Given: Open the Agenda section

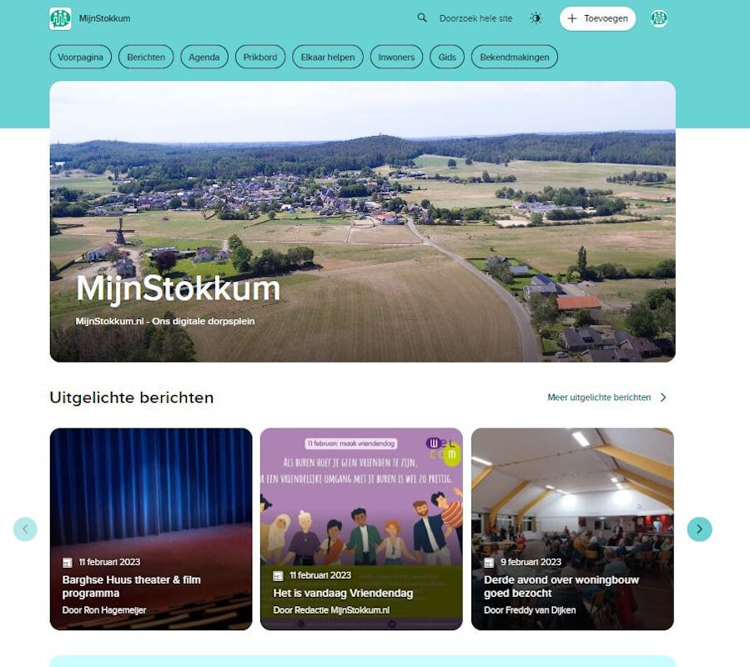Looking at the screenshot, I should [x=204, y=57].
